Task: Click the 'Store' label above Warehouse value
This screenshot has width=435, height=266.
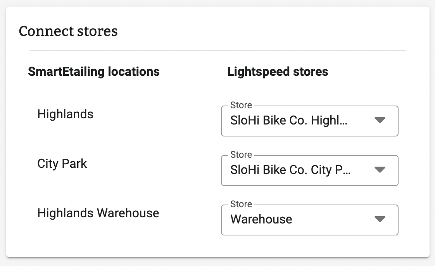Action: tap(241, 204)
